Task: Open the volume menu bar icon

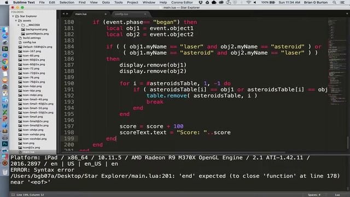Action: click(x=255, y=2)
